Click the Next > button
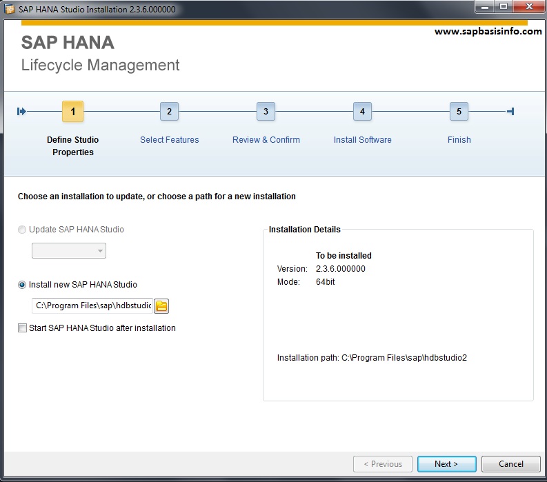Viewport: 547px width, 482px height. pos(446,464)
